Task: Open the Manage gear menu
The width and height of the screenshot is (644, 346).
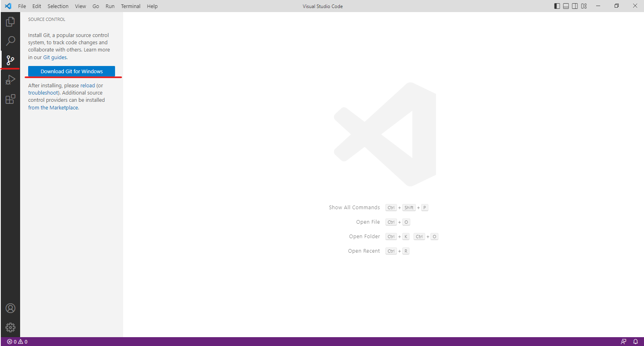Action: tap(10, 327)
